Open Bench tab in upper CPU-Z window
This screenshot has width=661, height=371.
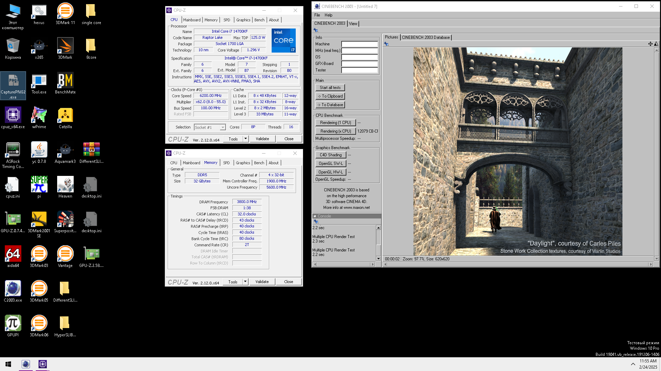click(260, 20)
